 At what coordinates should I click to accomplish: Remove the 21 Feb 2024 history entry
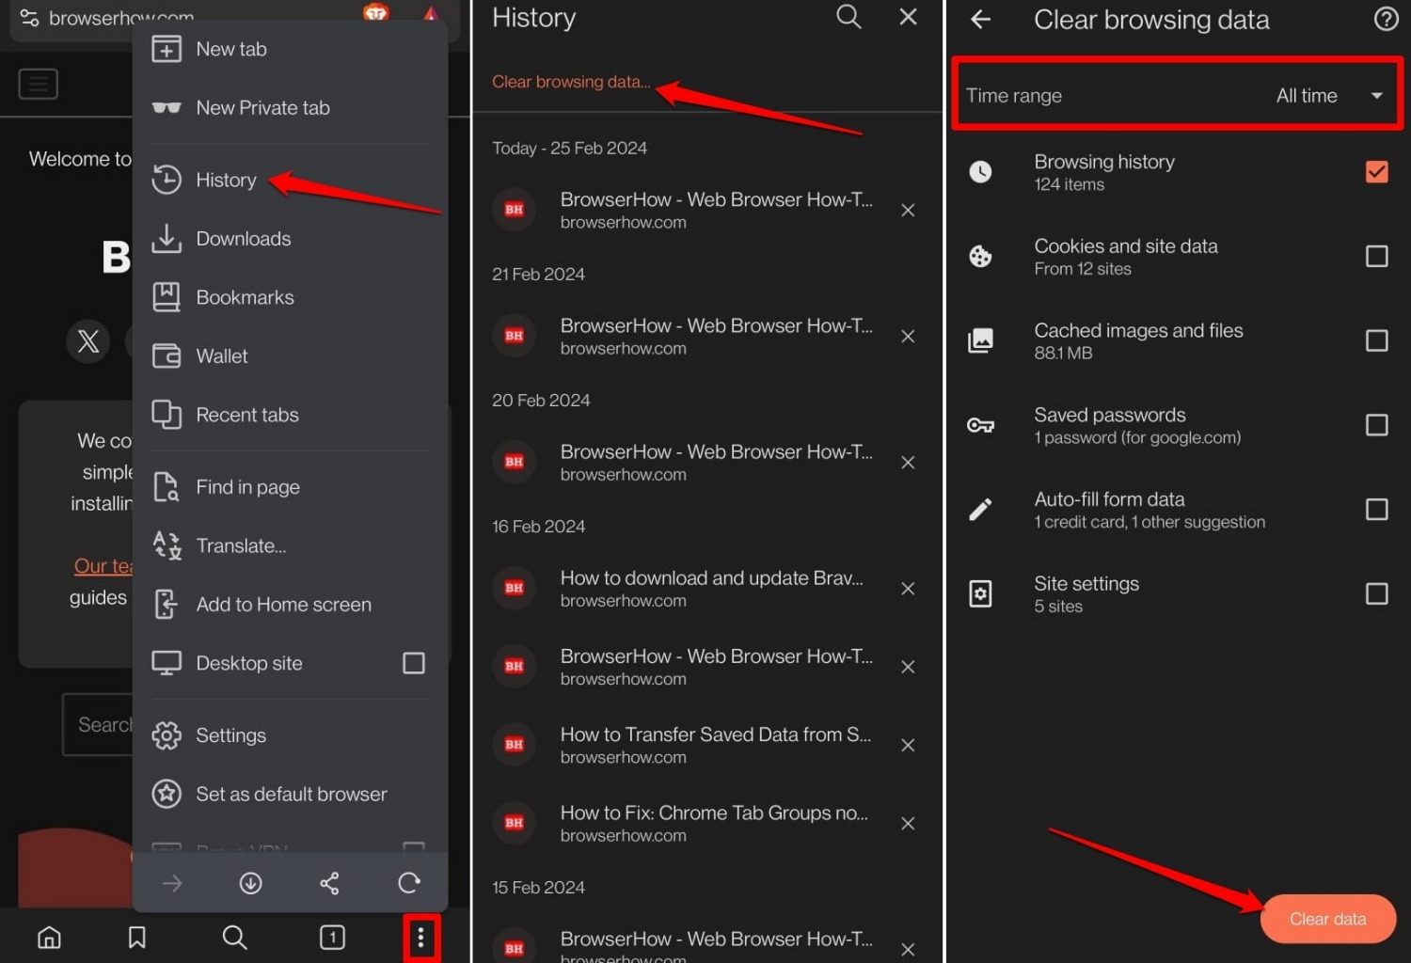(908, 337)
